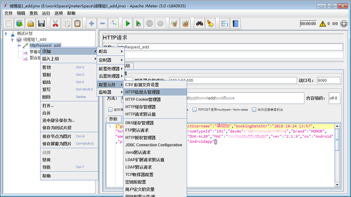Click the Open file folder icon

(x=31, y=23)
